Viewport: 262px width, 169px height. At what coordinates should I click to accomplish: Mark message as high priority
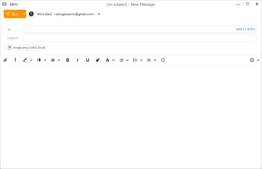click(x=15, y=60)
